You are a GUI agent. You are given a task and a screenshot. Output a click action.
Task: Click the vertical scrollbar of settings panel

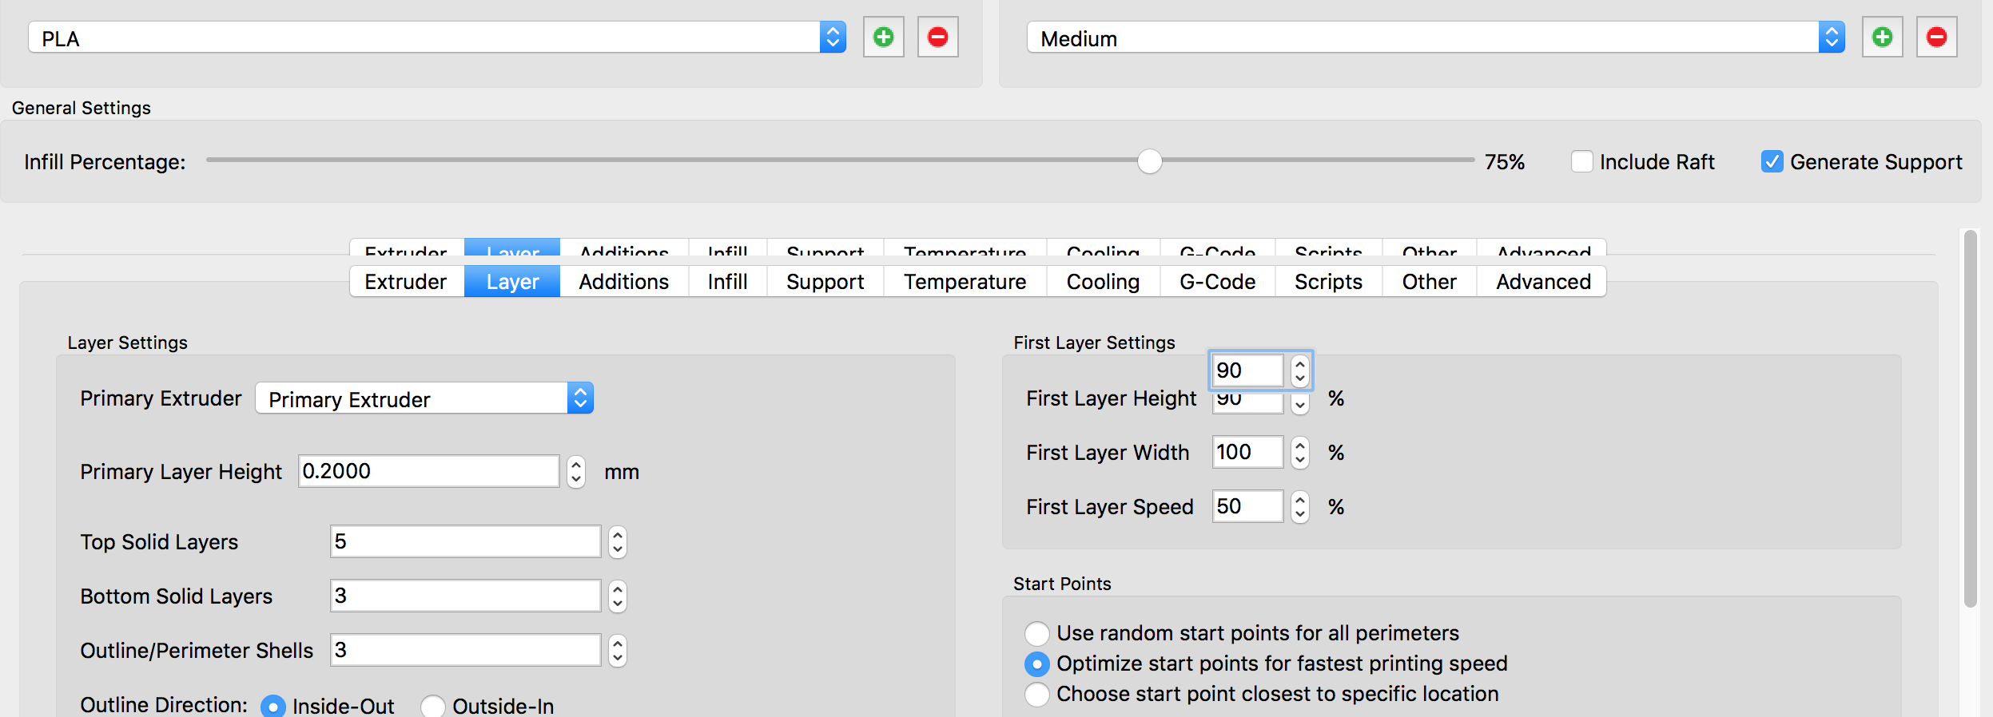[1971, 418]
